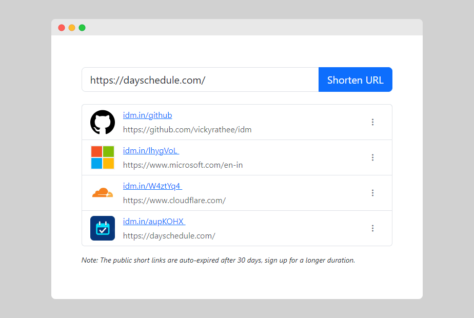This screenshot has height=318, width=474.
Task: Click the three-dot icon beside idm.in/github
Action: pyautogui.click(x=373, y=122)
